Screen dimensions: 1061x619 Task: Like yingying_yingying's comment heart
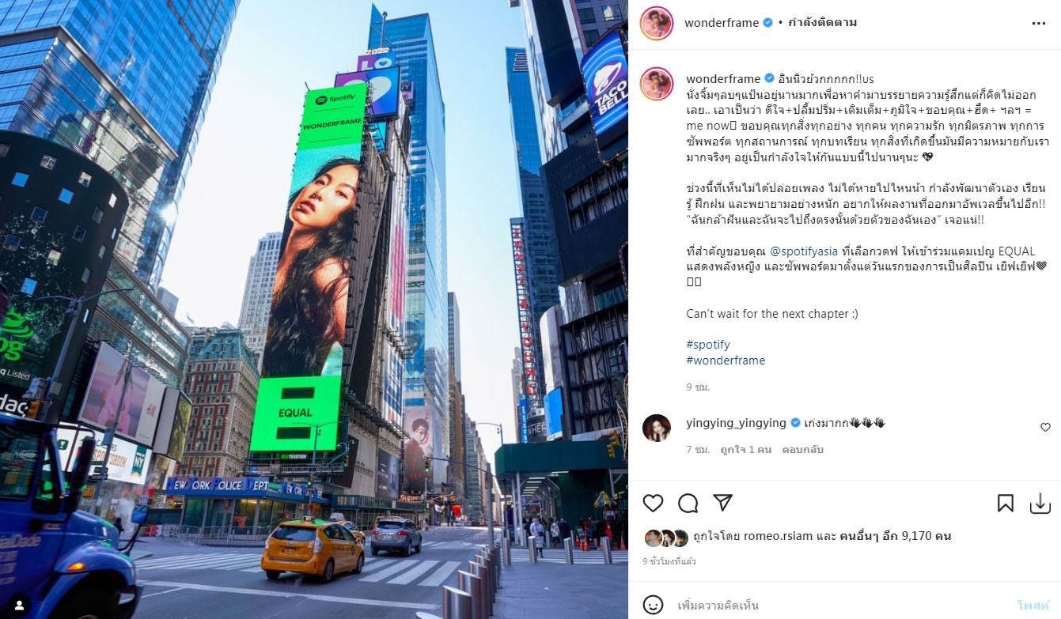[1045, 427]
